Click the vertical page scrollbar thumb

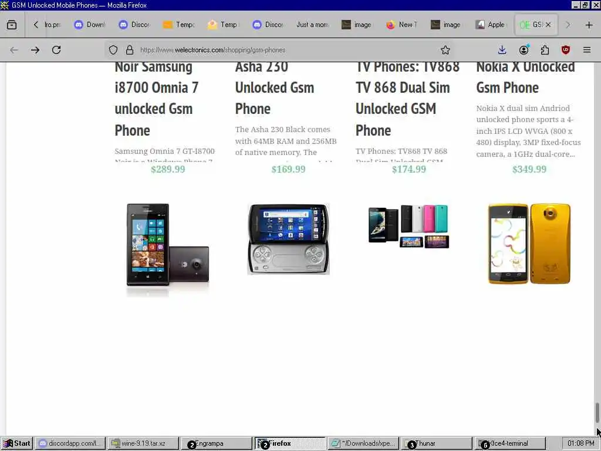597,412
